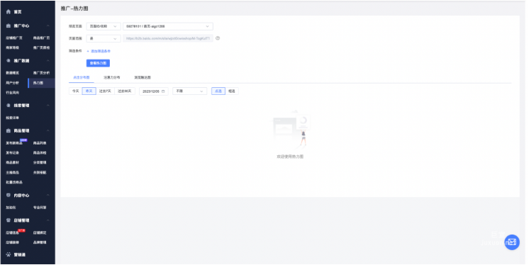Open 专业问答 in sidebar
This screenshot has width=529, height=265.
[x=40, y=208]
